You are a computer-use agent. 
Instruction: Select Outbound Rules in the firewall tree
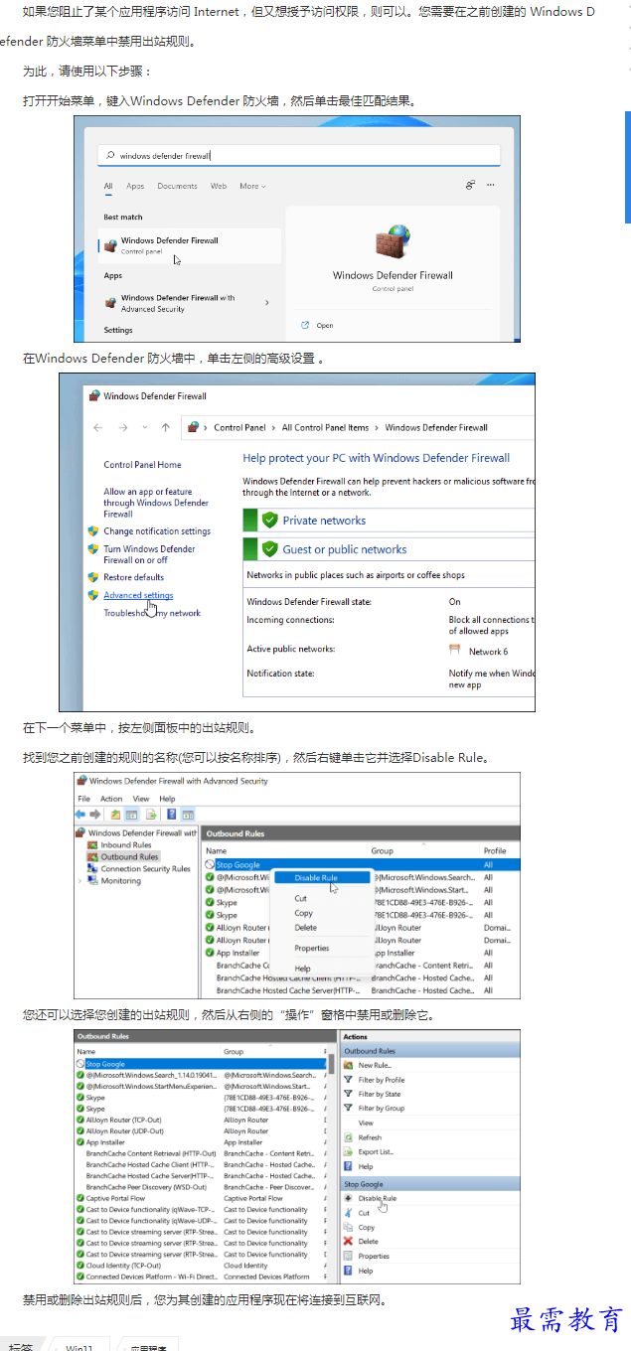pyautogui.click(x=129, y=857)
